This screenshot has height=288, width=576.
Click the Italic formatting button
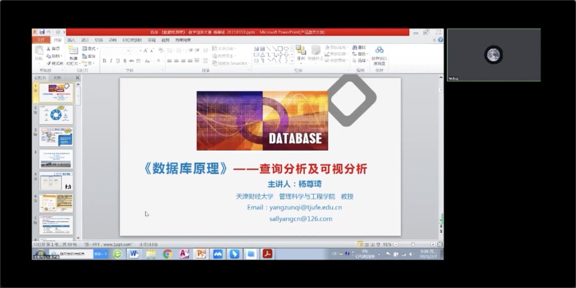click(x=111, y=60)
